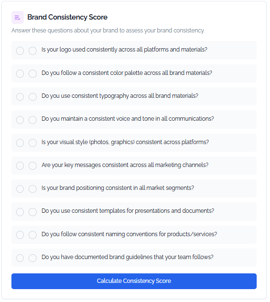
Task: Mark second radio for voice and tone question
Action: point(33,120)
